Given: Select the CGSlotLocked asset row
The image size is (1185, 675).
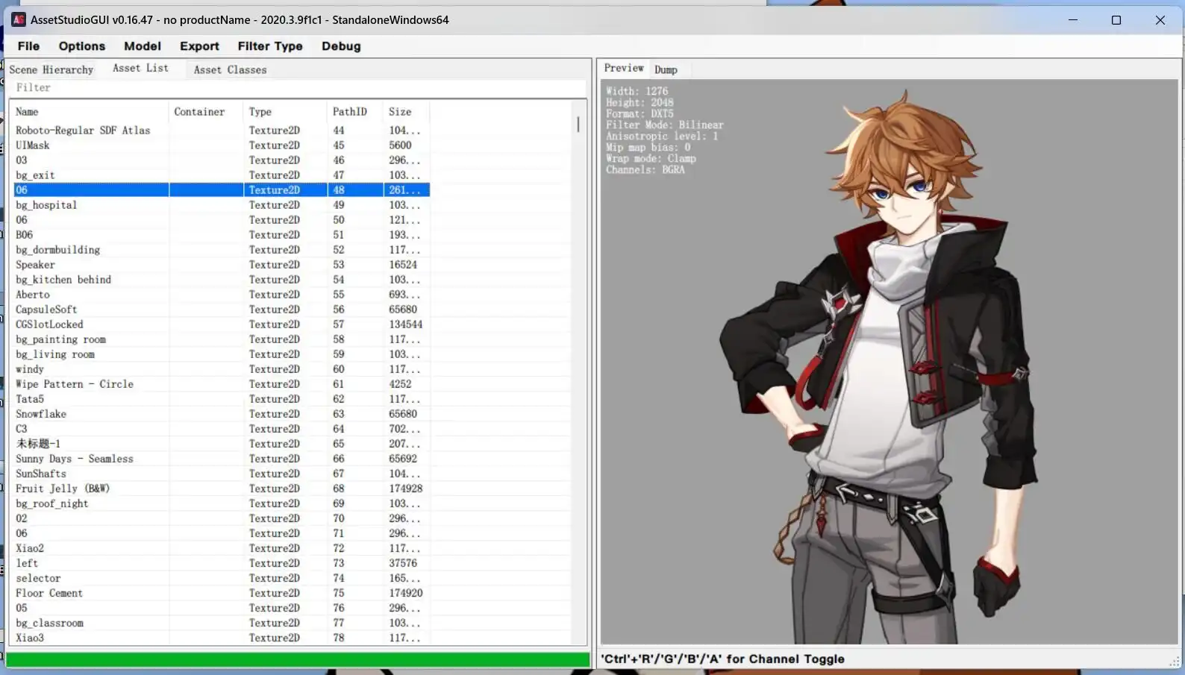Looking at the screenshot, I should (49, 324).
